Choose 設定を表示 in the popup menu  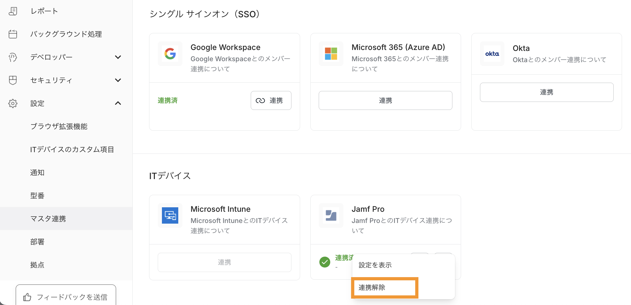pyautogui.click(x=375, y=265)
